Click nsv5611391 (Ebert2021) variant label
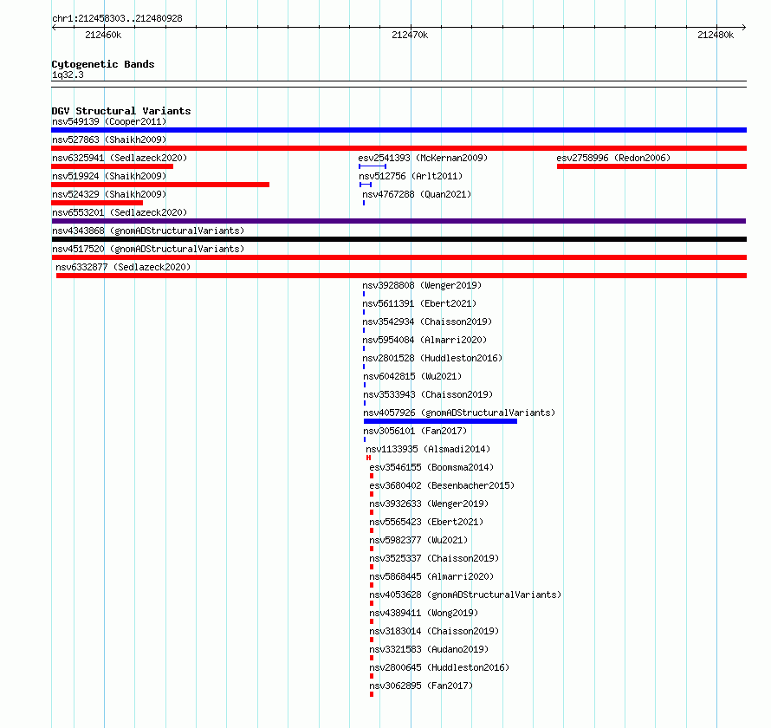This screenshot has height=728, width=771. click(419, 303)
